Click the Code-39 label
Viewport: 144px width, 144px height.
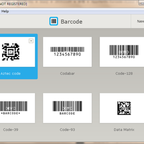[x=11, y=130]
